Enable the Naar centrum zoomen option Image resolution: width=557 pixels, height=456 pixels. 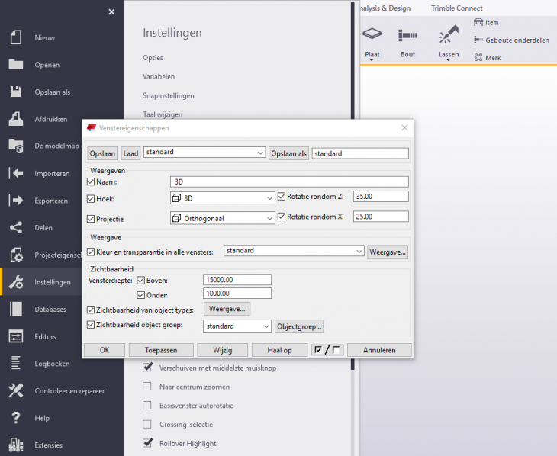point(148,387)
